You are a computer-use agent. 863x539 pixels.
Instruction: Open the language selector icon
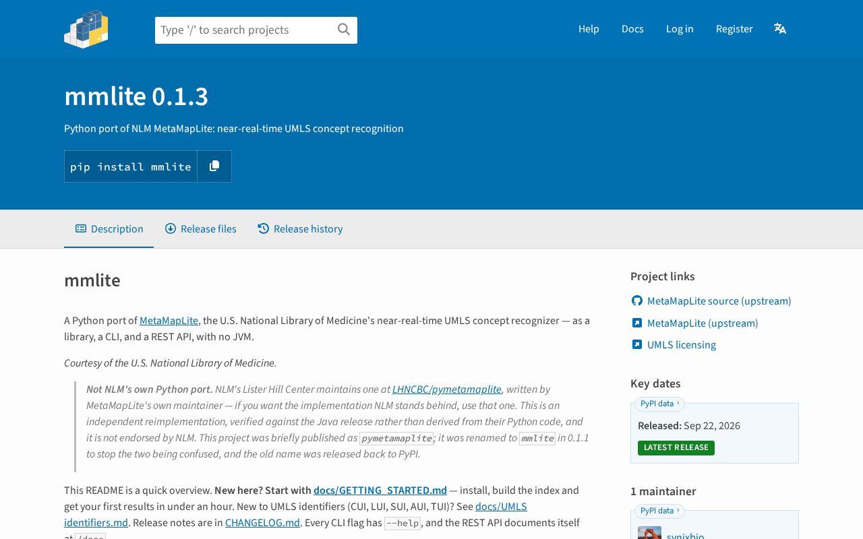coord(780,28)
